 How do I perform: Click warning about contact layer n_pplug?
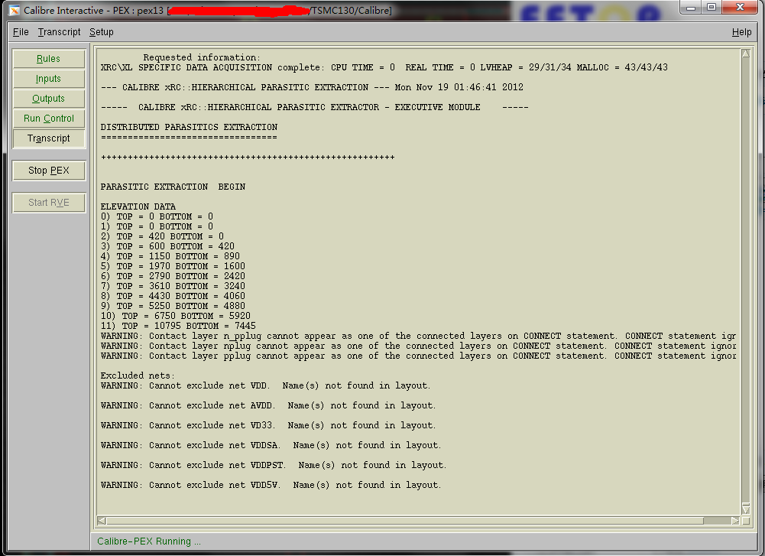click(x=419, y=336)
